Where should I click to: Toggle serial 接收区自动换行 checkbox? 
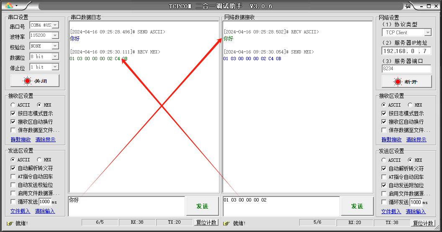[x=13, y=122]
